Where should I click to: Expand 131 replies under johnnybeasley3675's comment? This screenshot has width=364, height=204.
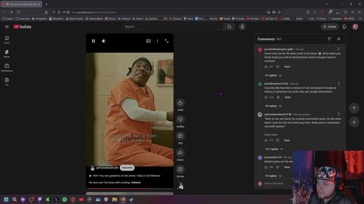(274, 149)
